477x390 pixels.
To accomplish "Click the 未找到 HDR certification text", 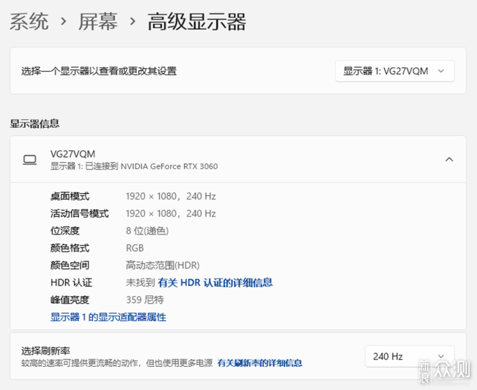I will [x=140, y=282].
